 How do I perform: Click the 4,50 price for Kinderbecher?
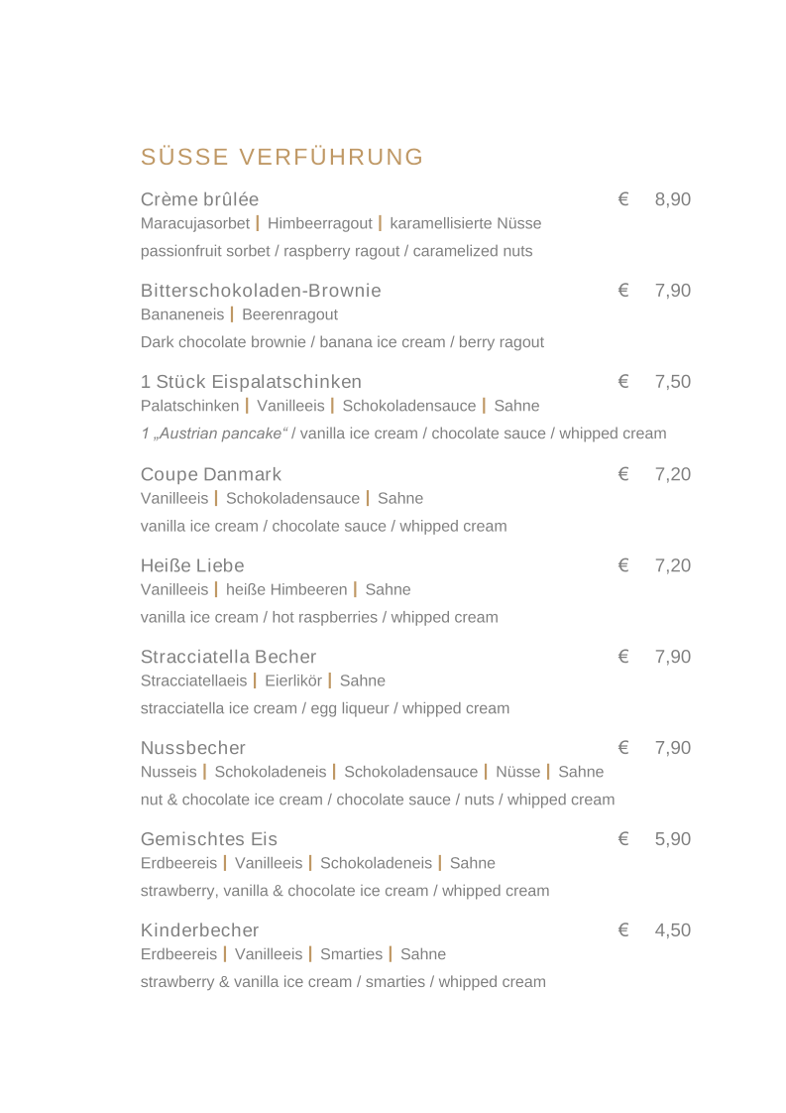(672, 929)
